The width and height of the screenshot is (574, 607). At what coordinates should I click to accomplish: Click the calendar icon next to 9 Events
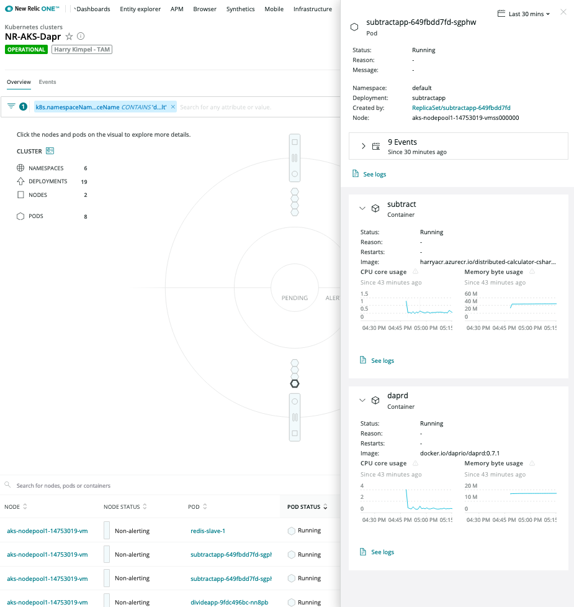[x=375, y=144]
